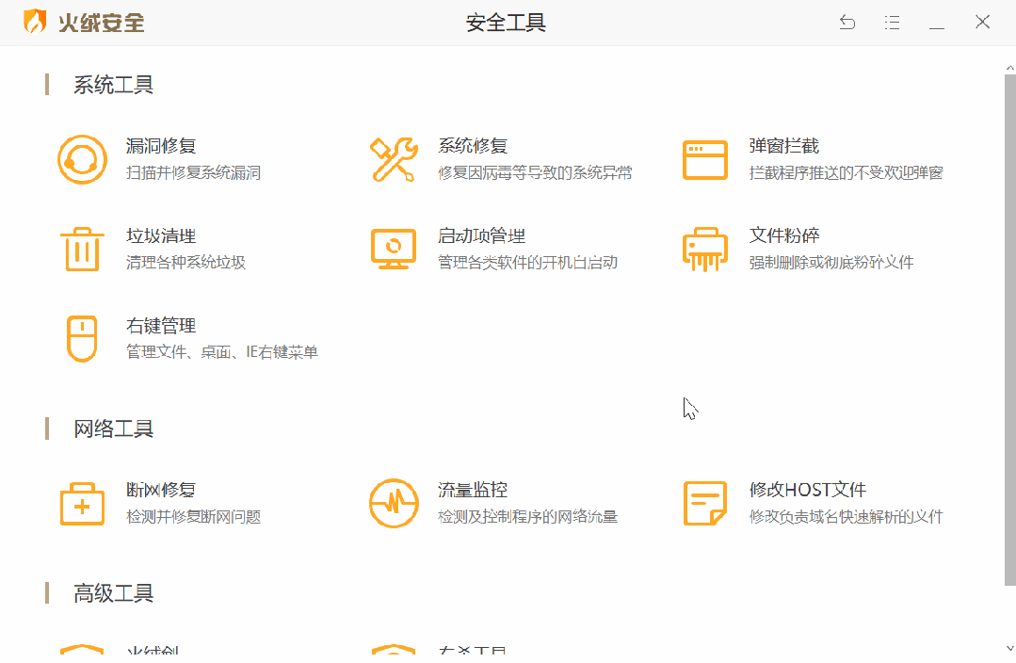The height and width of the screenshot is (663, 1016).
Task: Click description 检测并修复断网问题
Action: [193, 517]
